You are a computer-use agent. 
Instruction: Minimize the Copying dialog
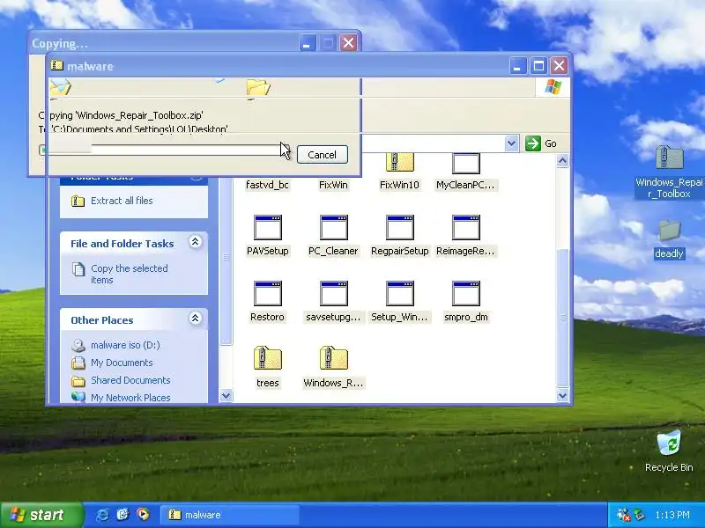(308, 43)
